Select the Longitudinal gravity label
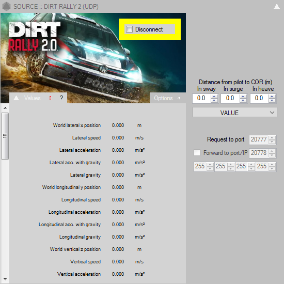Viewport: 284px width, 284px height. [80, 237]
